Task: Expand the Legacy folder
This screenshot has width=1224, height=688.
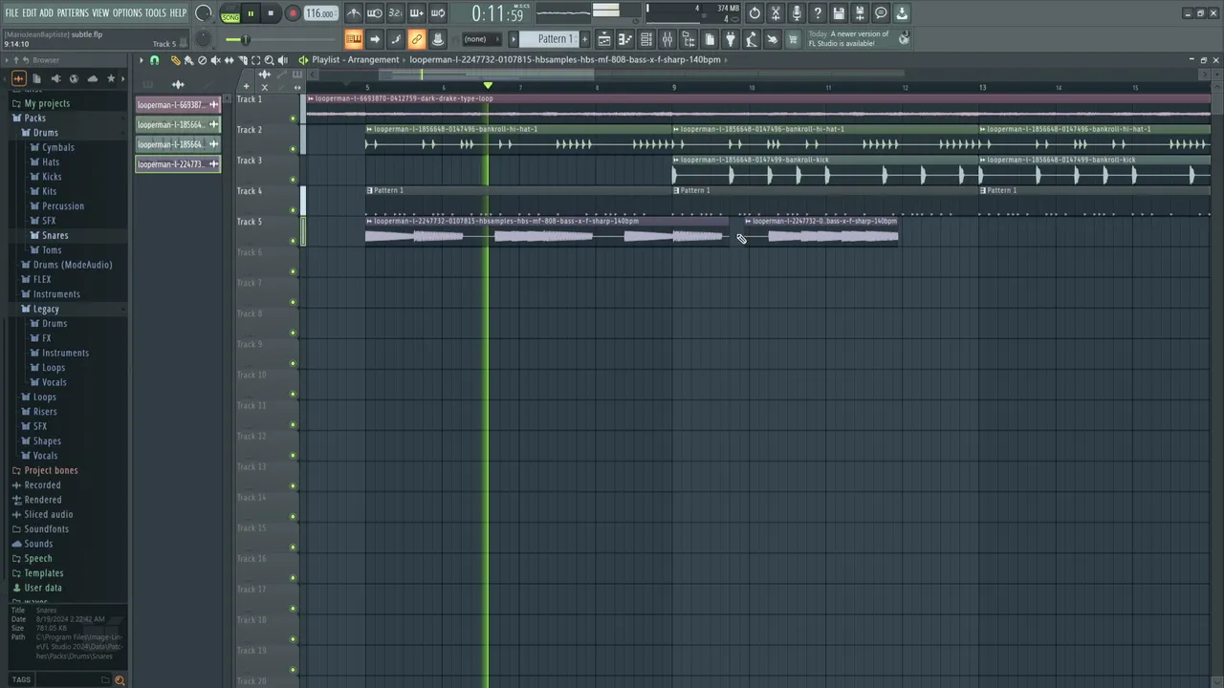Action: coord(46,309)
